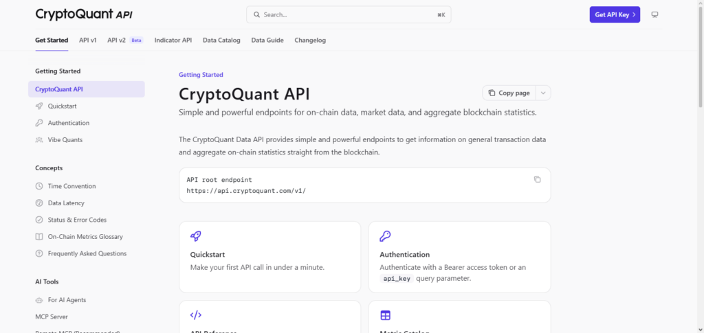Click the Getting Started sidebar heading
704x333 pixels.
pos(58,71)
